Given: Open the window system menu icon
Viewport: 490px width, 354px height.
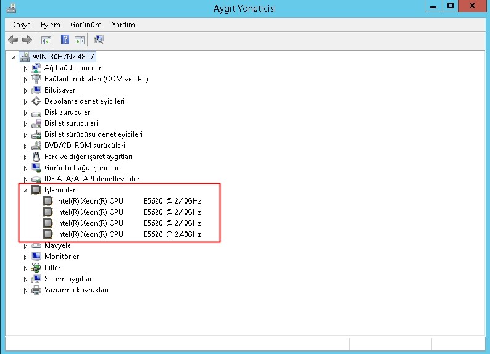Looking at the screenshot, I should (x=11, y=8).
